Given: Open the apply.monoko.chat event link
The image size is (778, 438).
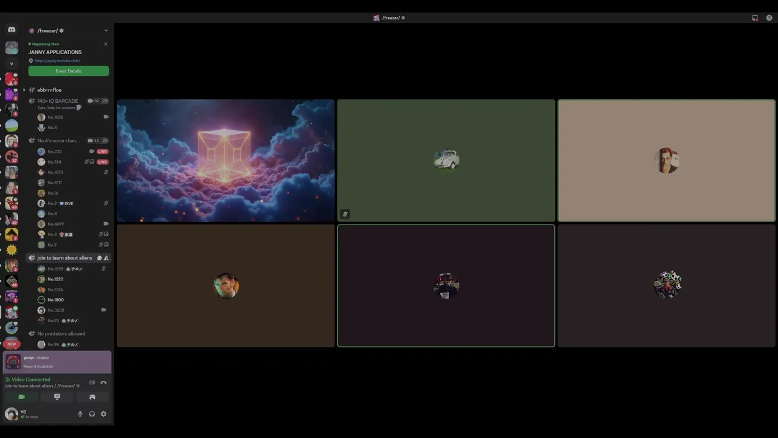Looking at the screenshot, I should [x=57, y=61].
